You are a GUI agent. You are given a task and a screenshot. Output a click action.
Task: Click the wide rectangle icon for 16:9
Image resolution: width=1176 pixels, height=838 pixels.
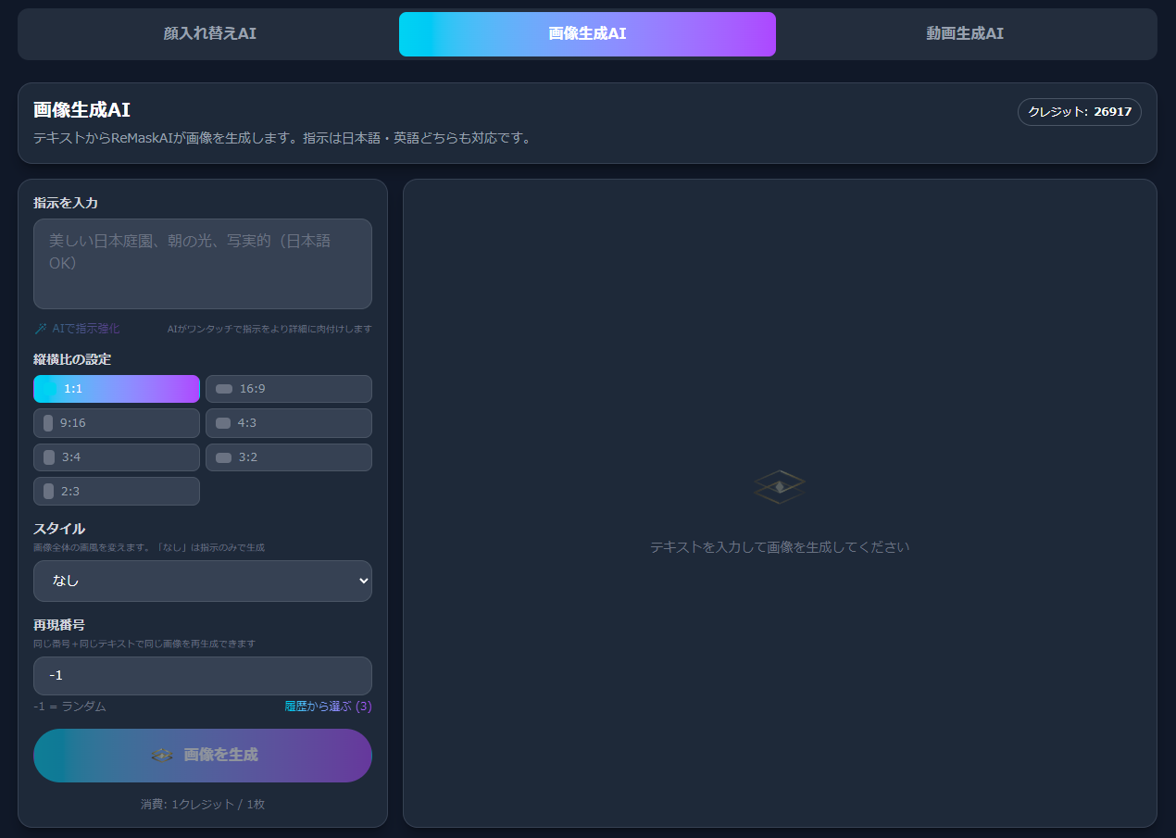[224, 389]
